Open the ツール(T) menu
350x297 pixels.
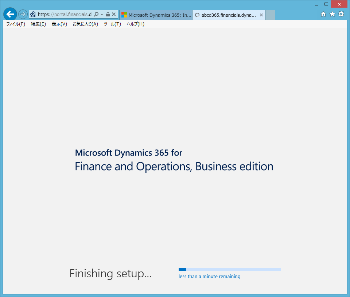coord(112,24)
